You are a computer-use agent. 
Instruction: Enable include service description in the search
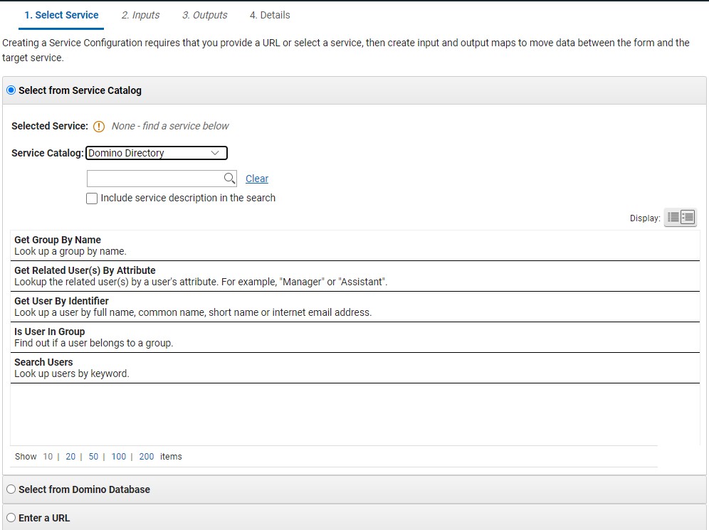point(92,198)
